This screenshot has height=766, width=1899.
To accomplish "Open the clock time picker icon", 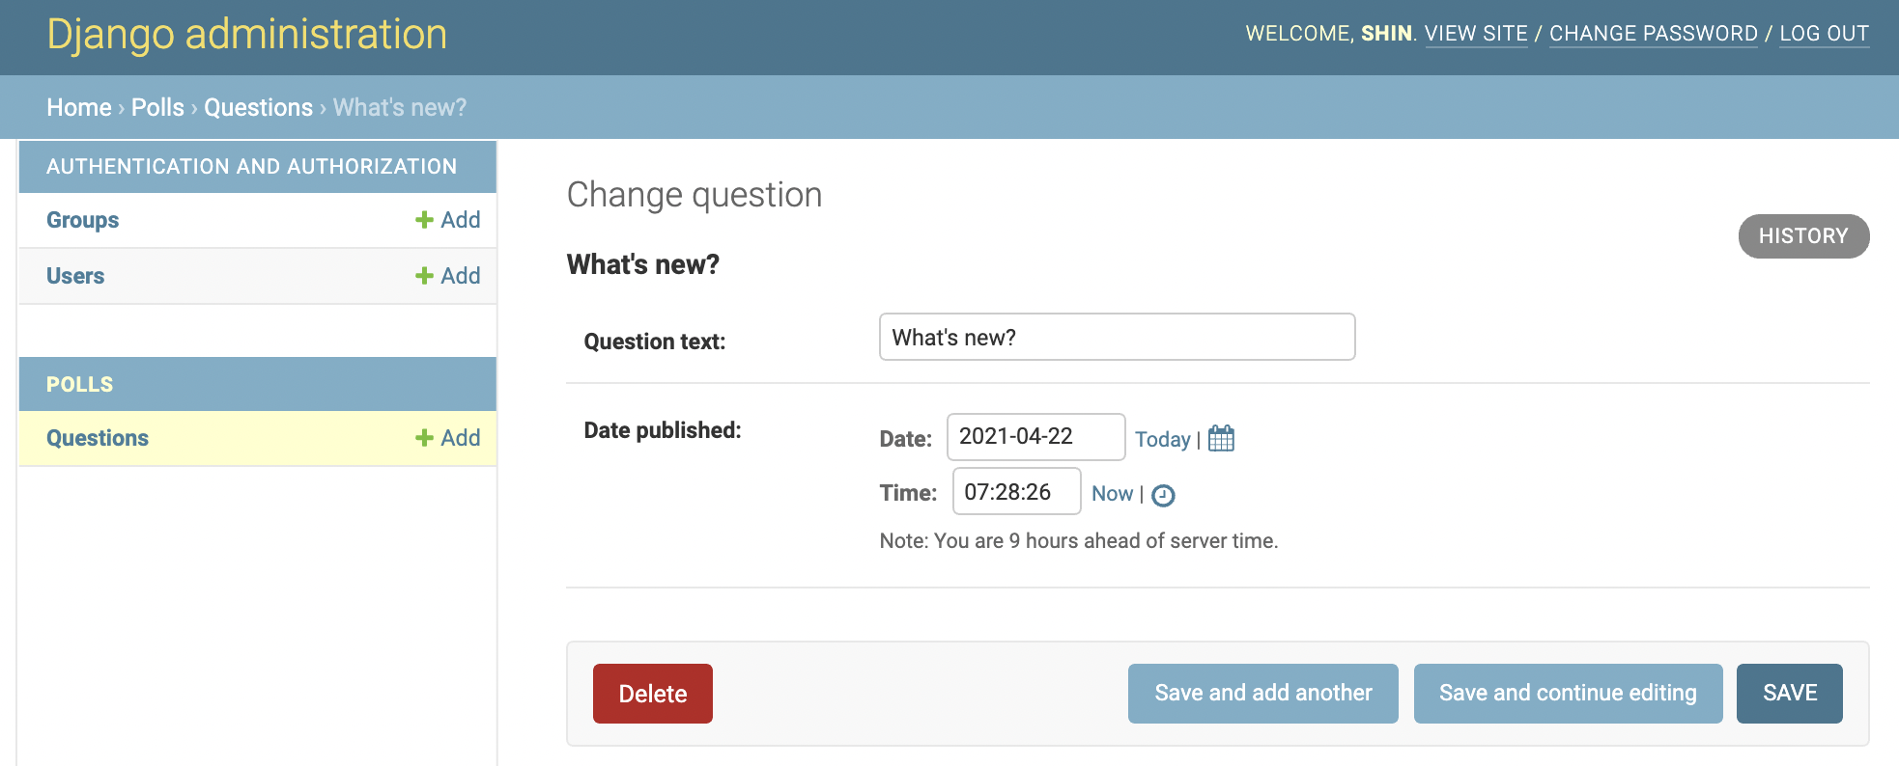I will click(1163, 495).
